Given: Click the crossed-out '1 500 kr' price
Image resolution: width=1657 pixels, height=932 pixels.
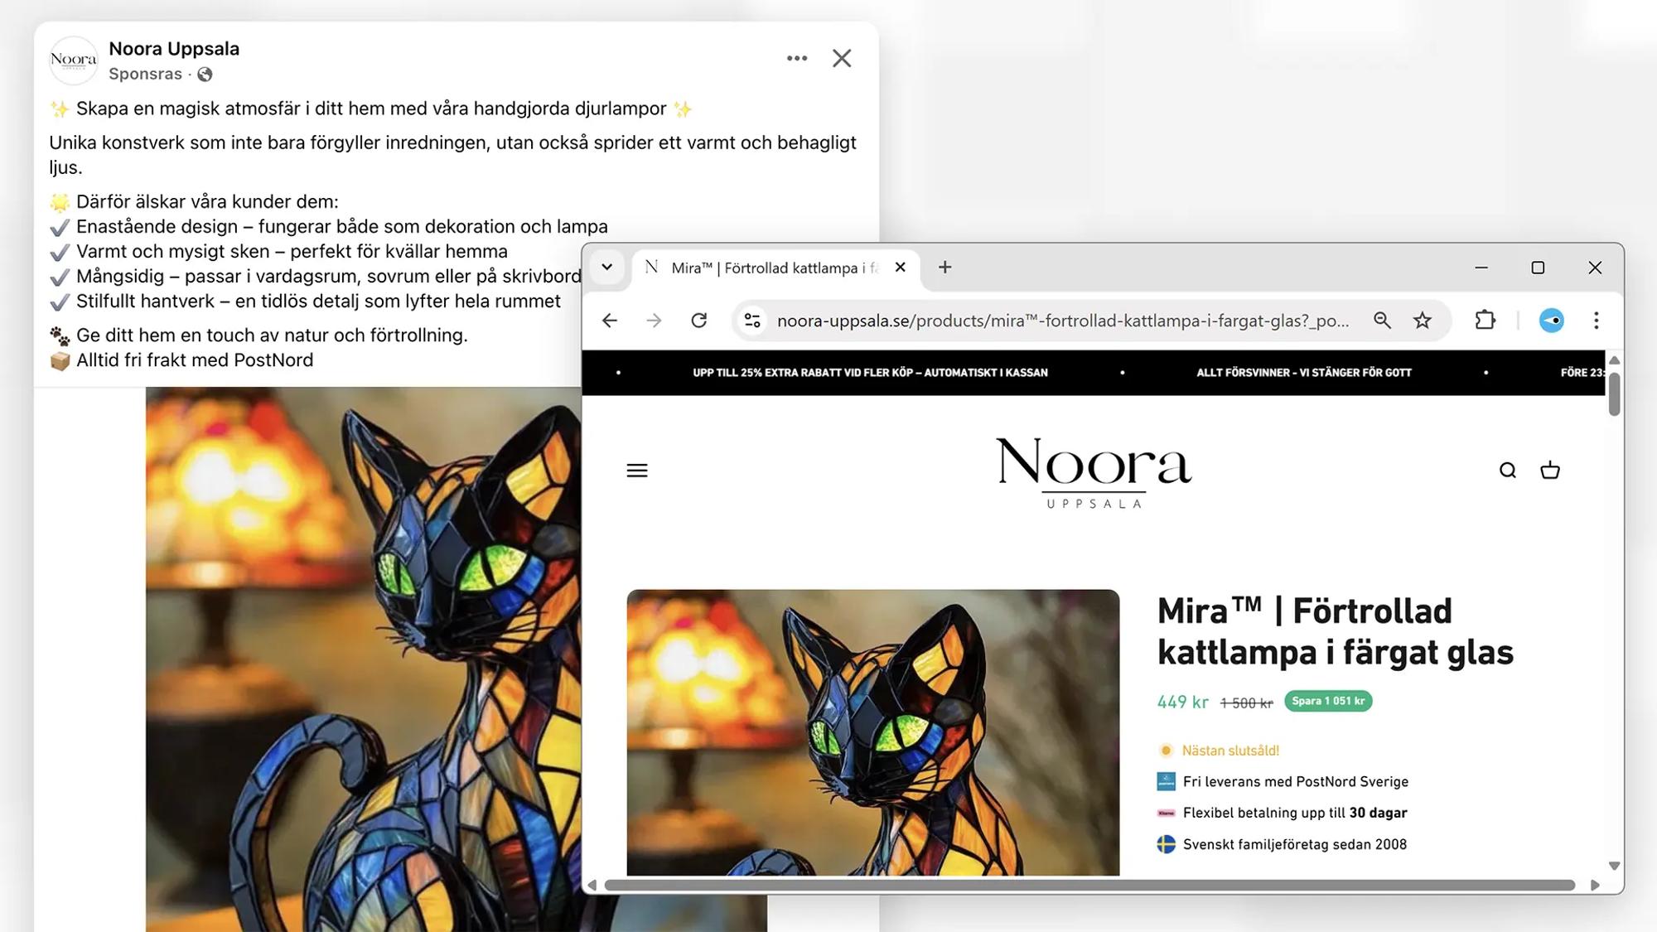Looking at the screenshot, I should tap(1246, 703).
